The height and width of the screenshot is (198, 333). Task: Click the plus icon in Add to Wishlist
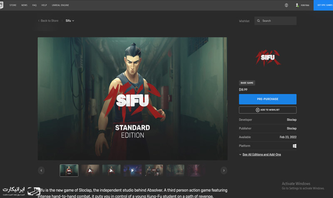click(x=258, y=110)
